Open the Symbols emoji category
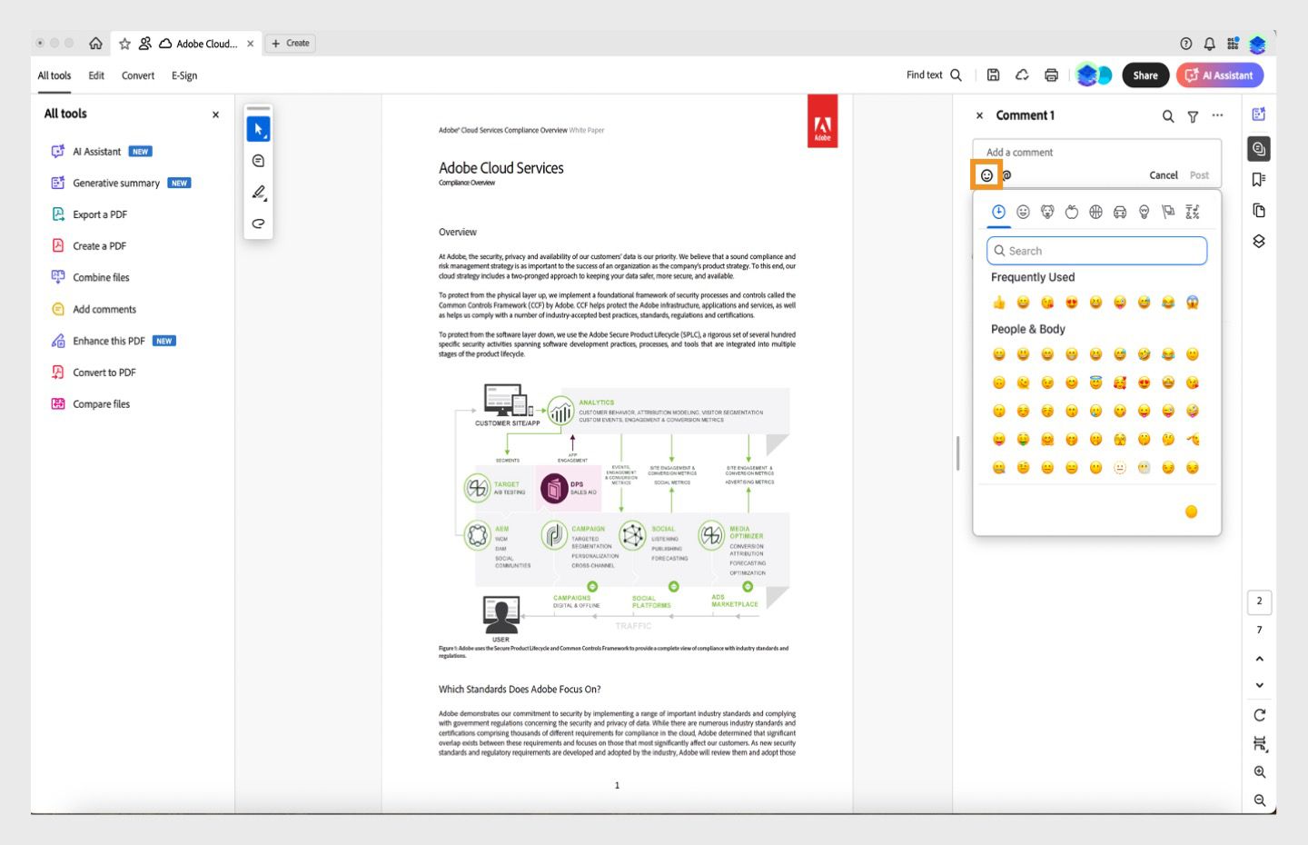 click(1193, 212)
